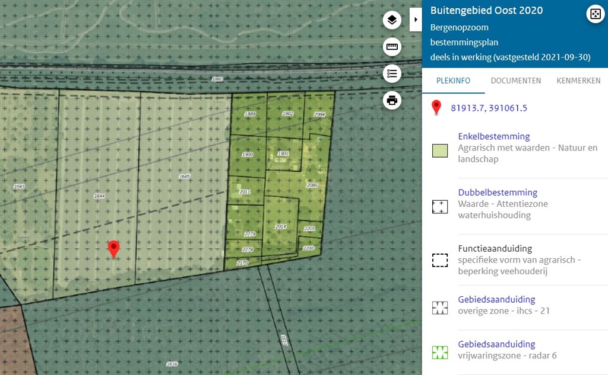Select parcel 1901 on the map
This screenshot has width=608, height=375.
pos(283,153)
